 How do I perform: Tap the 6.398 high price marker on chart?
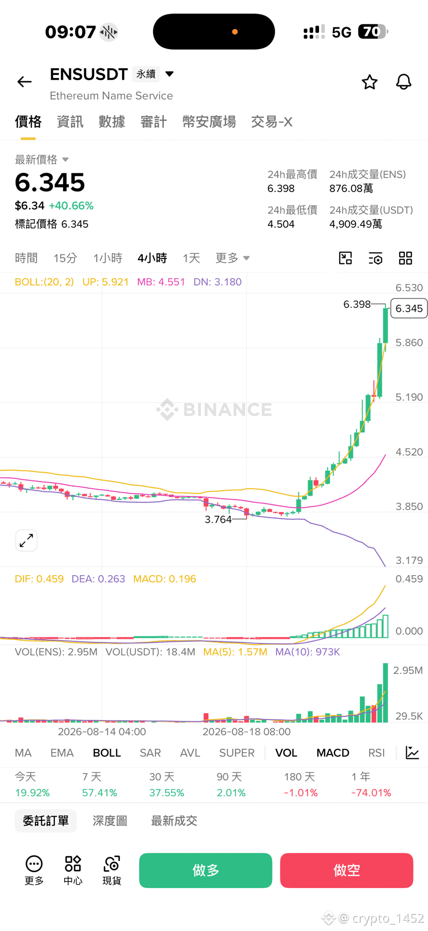tap(357, 304)
